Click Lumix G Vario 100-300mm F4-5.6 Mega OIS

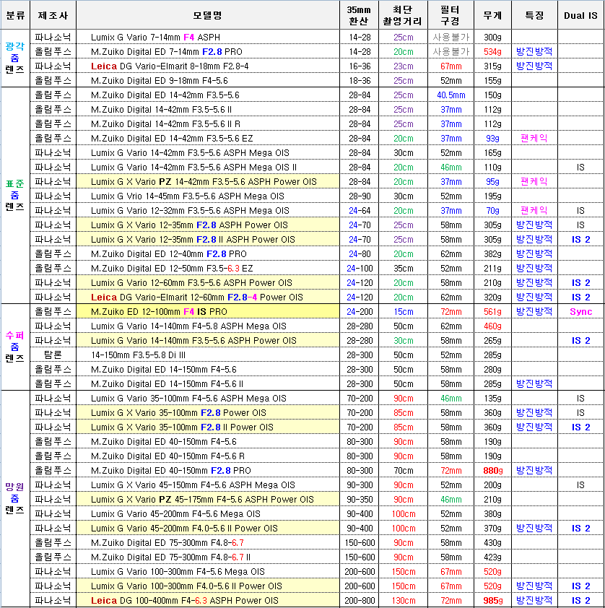178,572
